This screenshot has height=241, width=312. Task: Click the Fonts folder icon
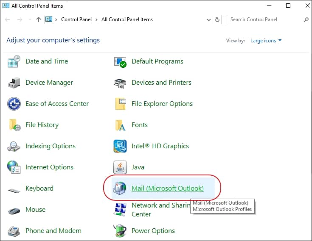click(x=120, y=125)
